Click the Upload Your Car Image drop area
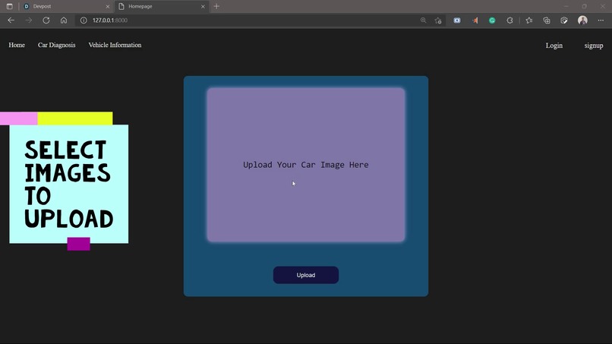 click(x=306, y=165)
